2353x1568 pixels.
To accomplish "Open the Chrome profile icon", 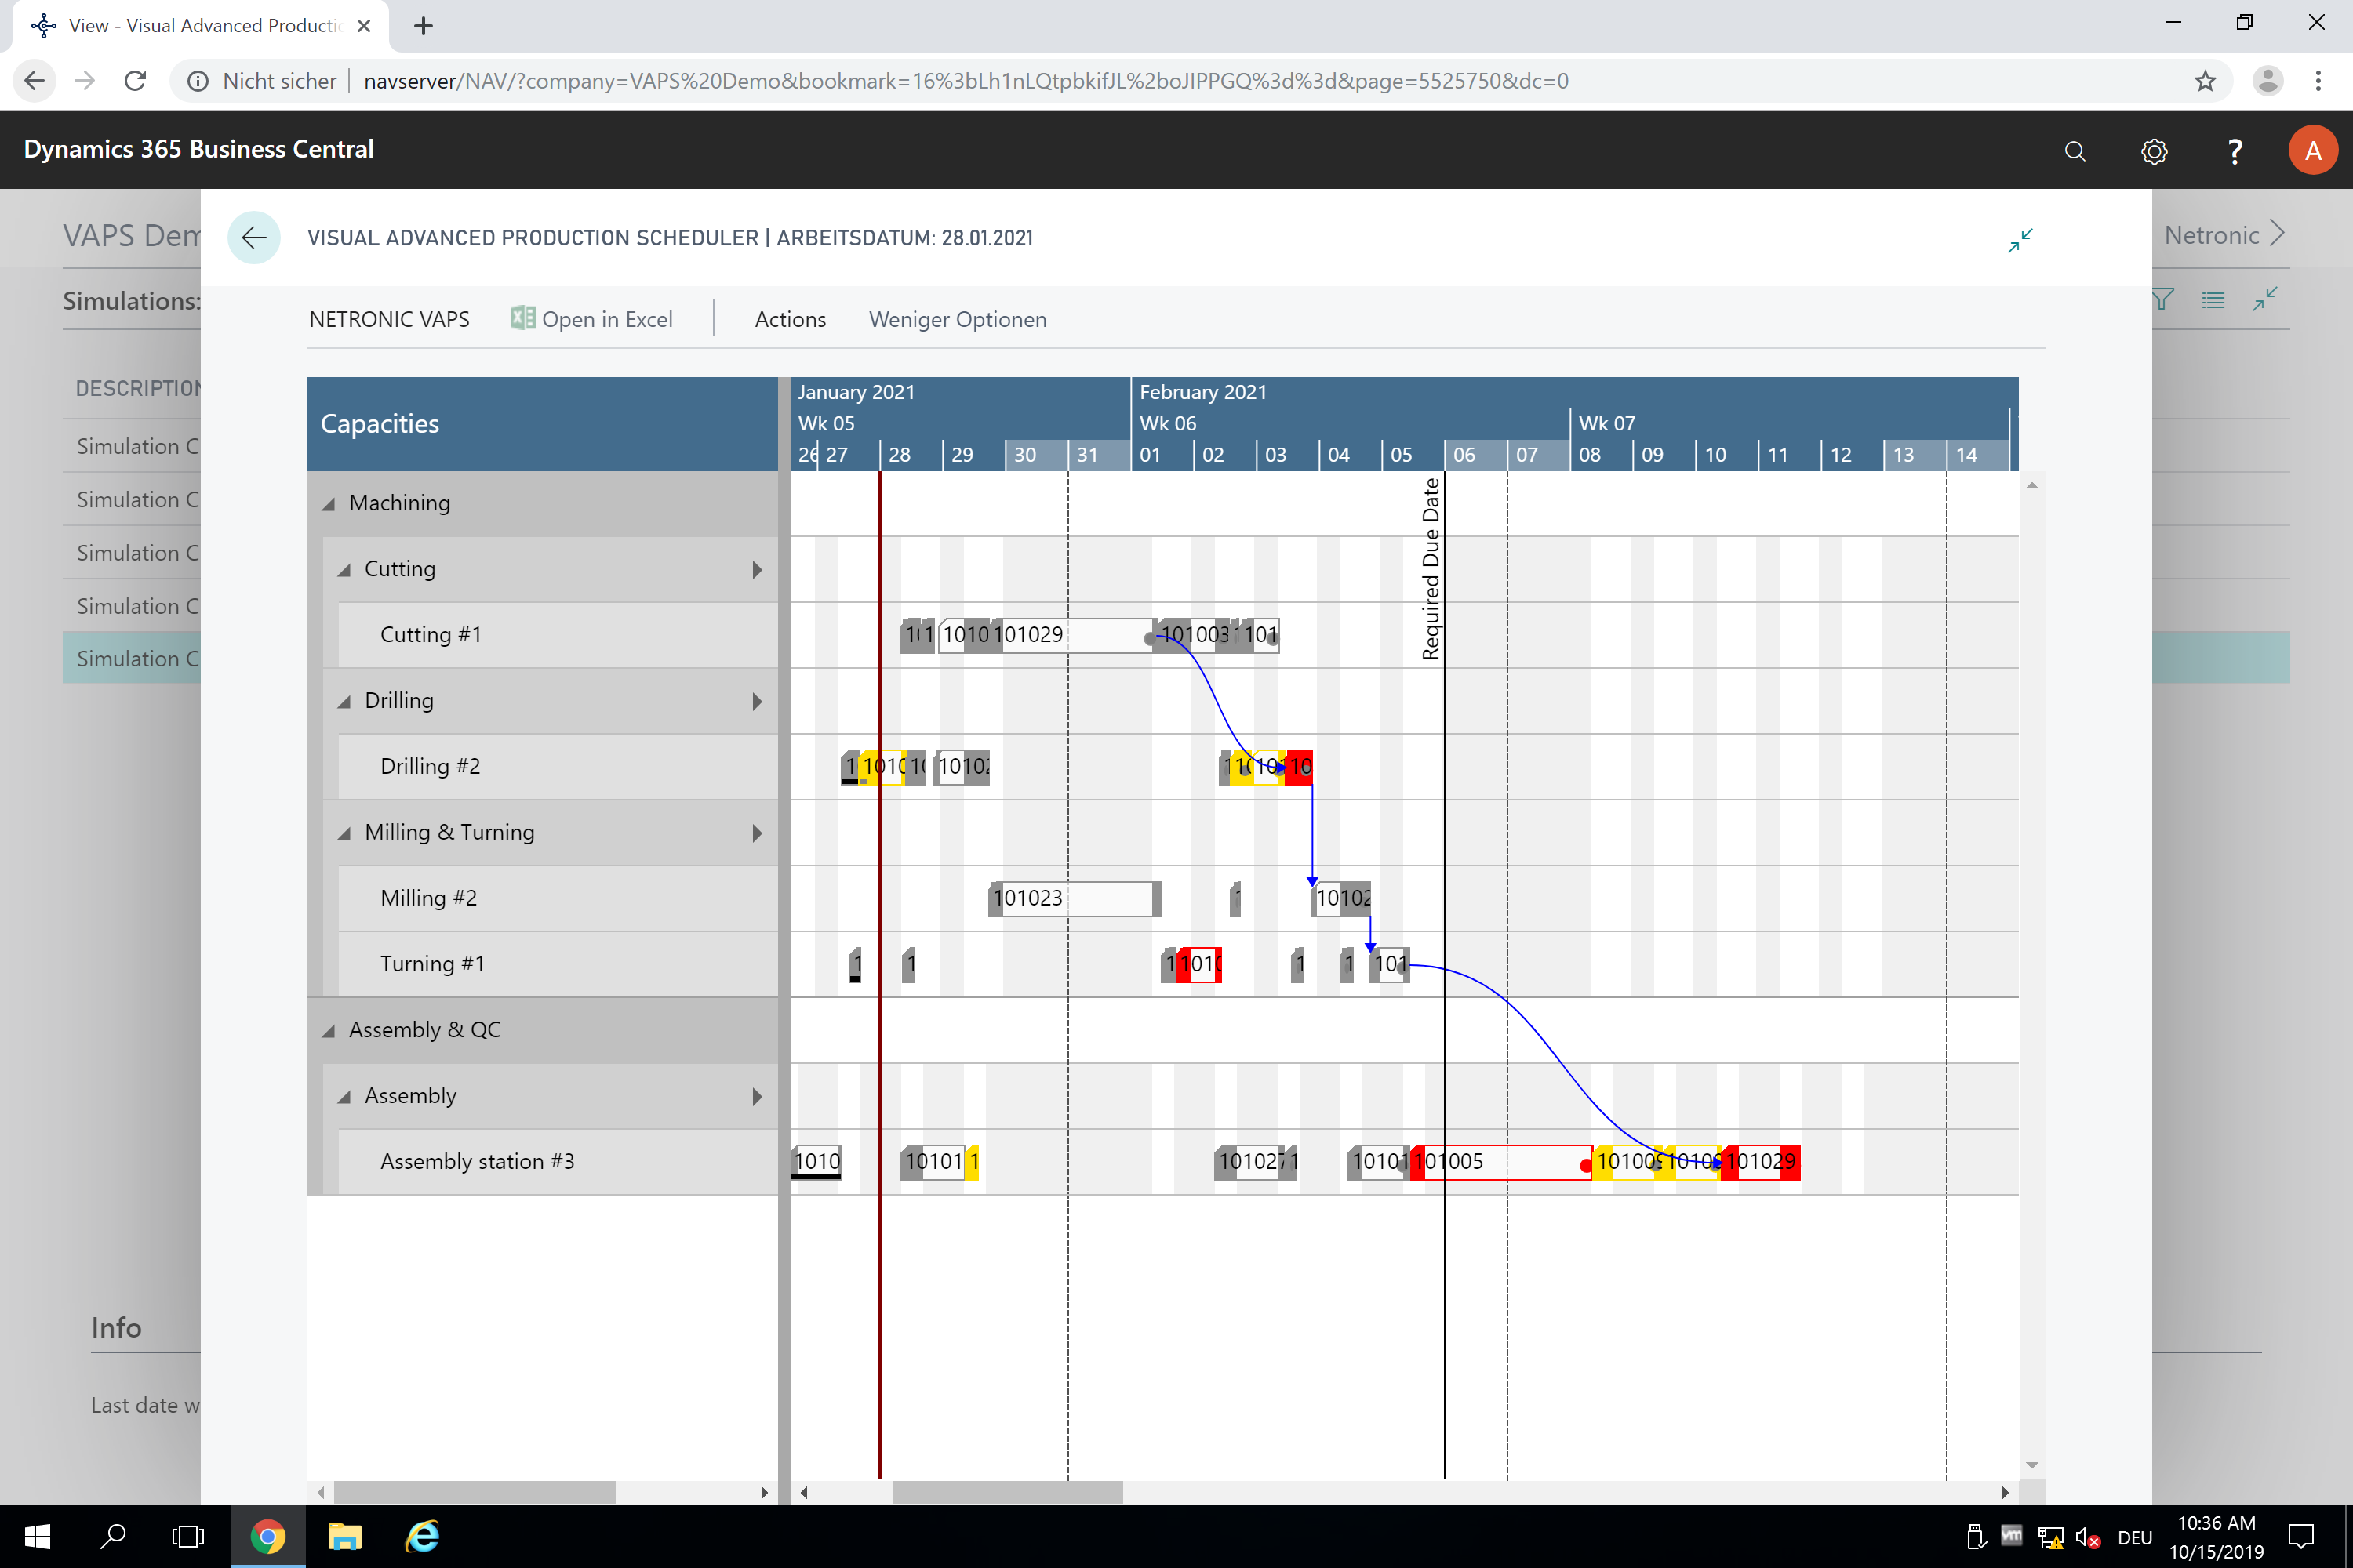I will coord(2267,81).
